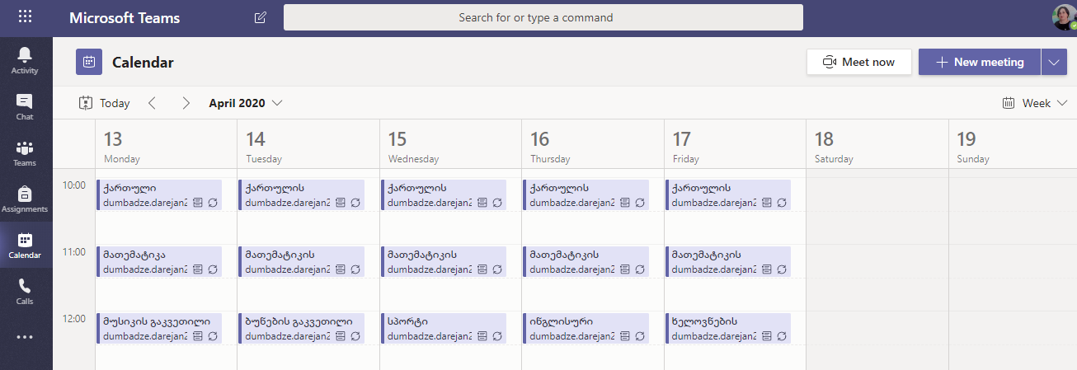Click notes icon on Friday 11:00 მათემატიკის meeting
Image resolution: width=1077 pixels, height=370 pixels.
tap(766, 269)
